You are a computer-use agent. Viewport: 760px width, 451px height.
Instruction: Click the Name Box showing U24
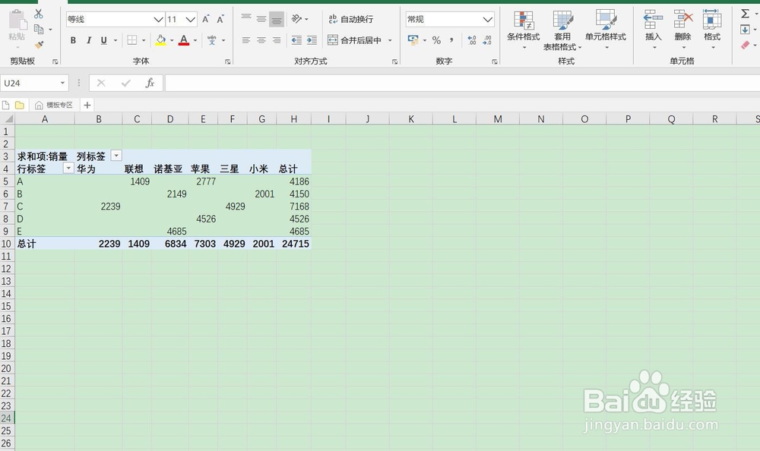click(x=34, y=83)
